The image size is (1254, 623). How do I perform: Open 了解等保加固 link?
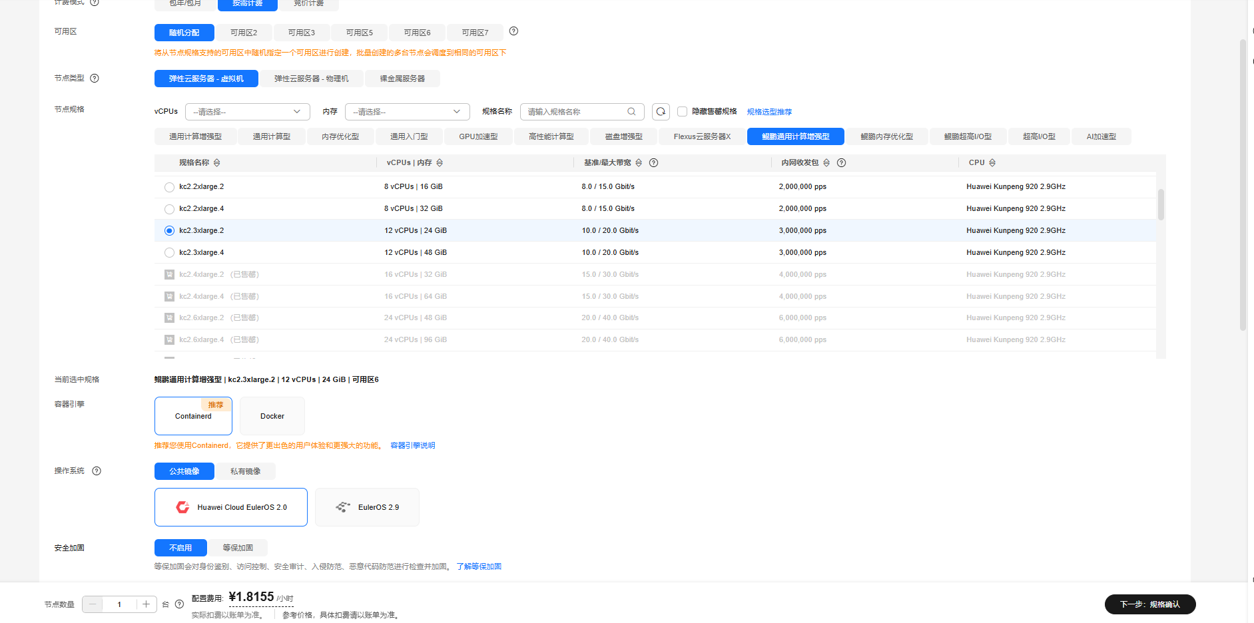click(479, 566)
